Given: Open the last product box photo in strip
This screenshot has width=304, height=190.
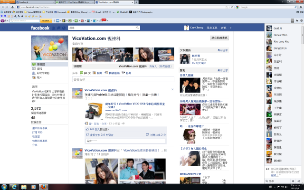Looking at the screenshot, I should [x=164, y=55].
